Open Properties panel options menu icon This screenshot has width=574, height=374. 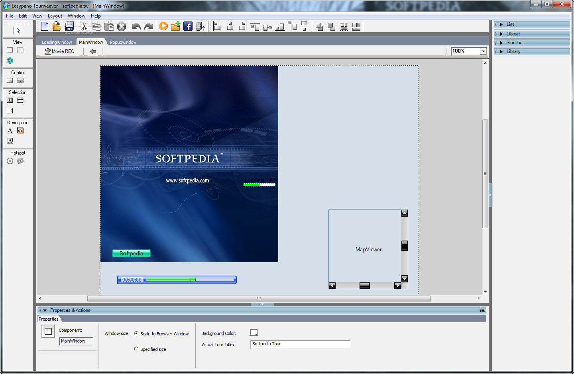482,310
